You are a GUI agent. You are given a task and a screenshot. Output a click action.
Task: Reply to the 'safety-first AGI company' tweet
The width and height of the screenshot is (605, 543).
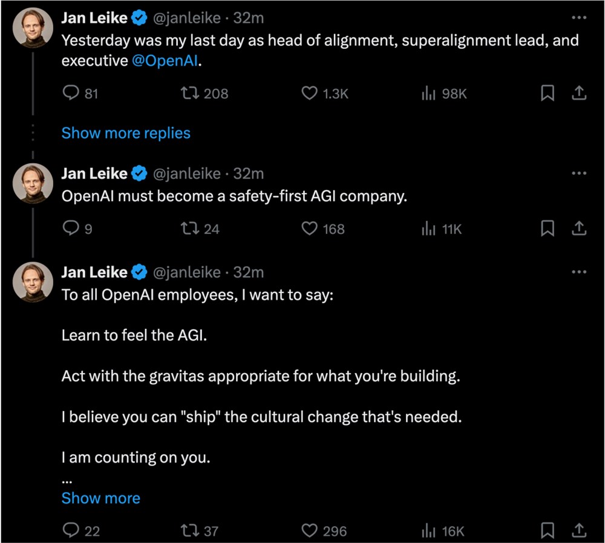[71, 229]
